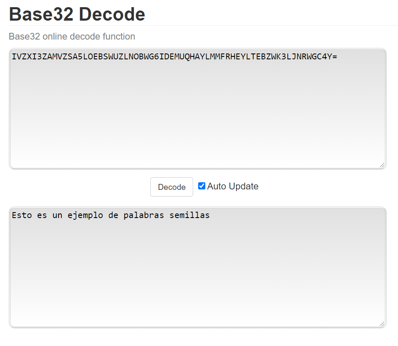Screen dimensions: 398x346
Task: Click the Auto Update label text
Action: point(233,186)
